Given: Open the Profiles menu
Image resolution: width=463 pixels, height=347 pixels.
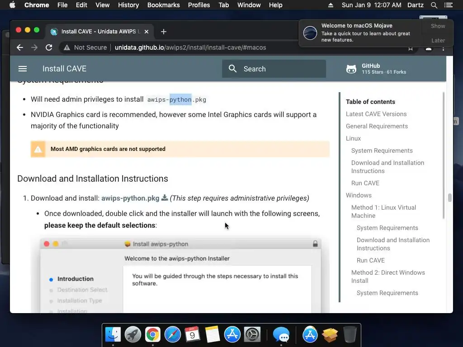Looking at the screenshot, I should coord(199,5).
